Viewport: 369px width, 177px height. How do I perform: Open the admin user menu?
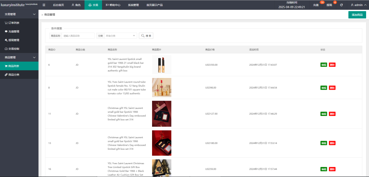click(358, 5)
